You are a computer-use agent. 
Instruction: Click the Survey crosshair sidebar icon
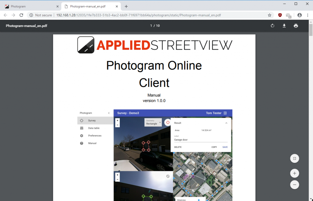click(x=82, y=120)
